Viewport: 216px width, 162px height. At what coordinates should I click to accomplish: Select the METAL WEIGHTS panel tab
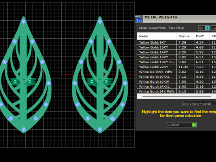(162, 19)
